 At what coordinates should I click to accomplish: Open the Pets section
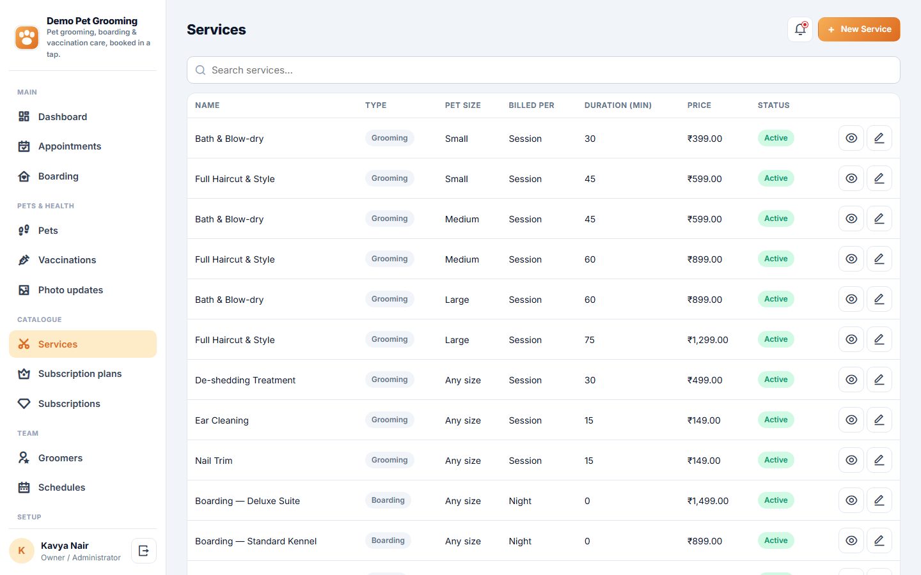[83, 231]
